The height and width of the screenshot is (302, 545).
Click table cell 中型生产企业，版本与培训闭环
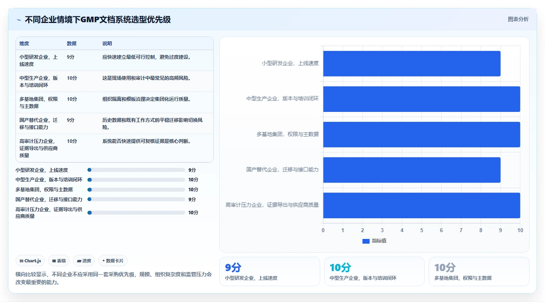[39, 81]
